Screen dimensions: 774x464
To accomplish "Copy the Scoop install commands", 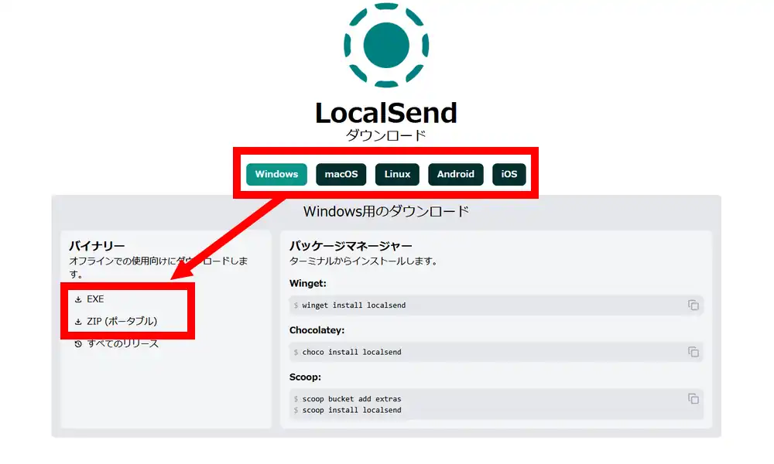I will coord(693,399).
